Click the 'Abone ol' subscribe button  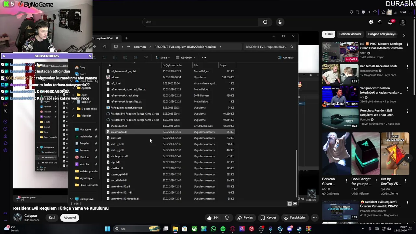click(70, 218)
